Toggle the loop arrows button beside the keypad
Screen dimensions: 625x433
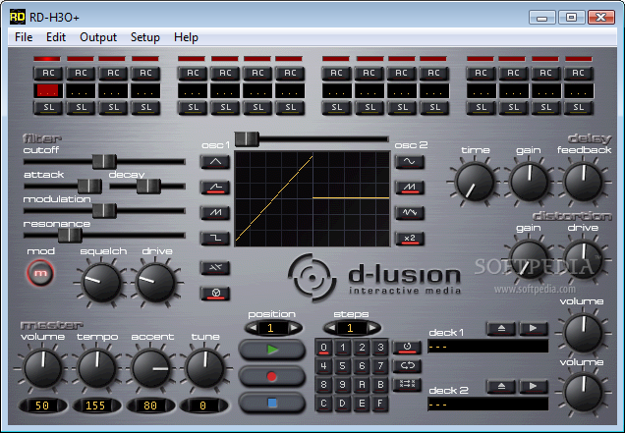tap(407, 365)
